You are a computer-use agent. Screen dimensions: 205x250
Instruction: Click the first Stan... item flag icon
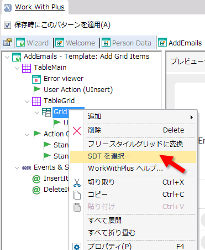(x=47, y=146)
